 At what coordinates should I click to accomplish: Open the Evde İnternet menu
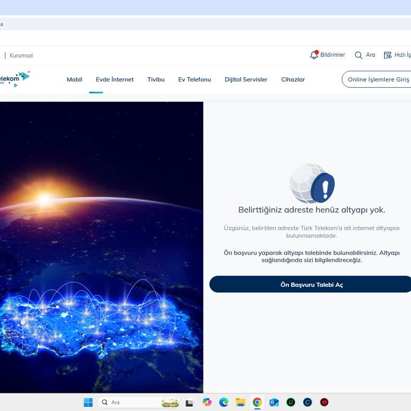[x=115, y=79]
